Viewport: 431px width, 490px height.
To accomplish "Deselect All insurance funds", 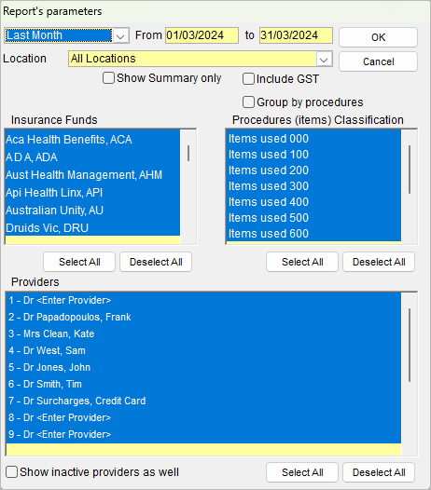I will tap(156, 262).
